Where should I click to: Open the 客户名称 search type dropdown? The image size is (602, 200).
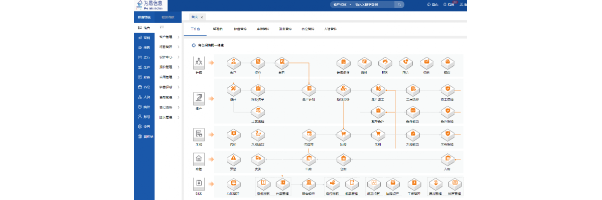342,4
